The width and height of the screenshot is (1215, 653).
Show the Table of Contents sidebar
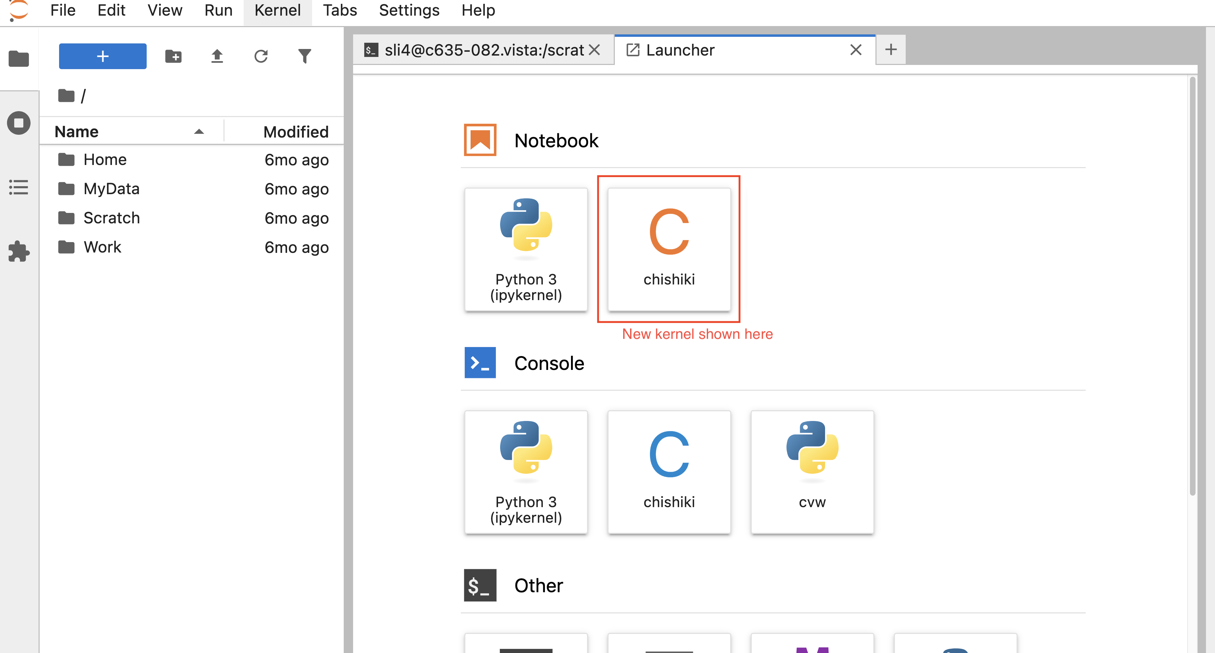tap(19, 187)
